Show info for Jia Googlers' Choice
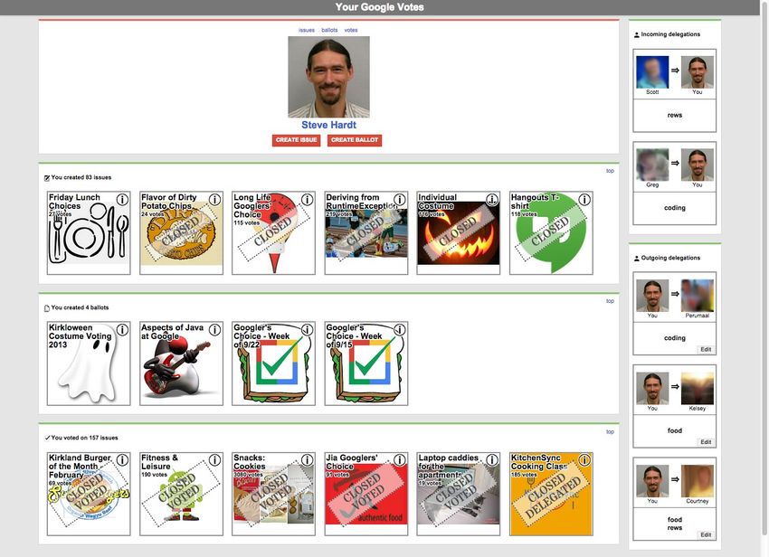This screenshot has width=769, height=557. click(400, 460)
